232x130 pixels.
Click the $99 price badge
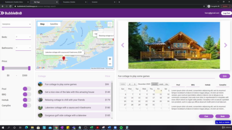(x=224, y=76)
